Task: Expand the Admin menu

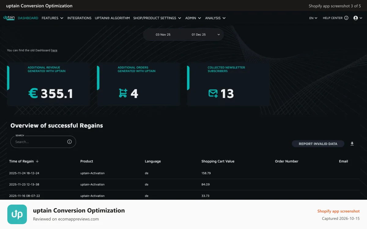Action: 193,18
